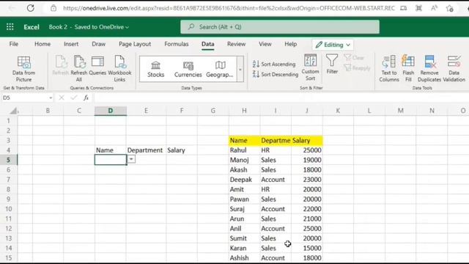Click the browser URL address field
This screenshot has height=264, width=469.
pos(229,8)
